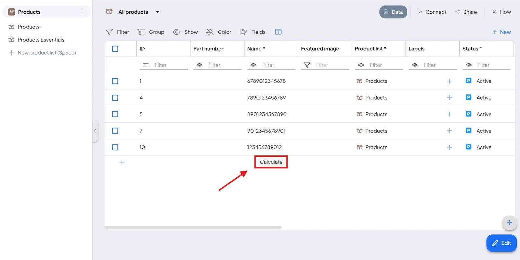Select the checkbox for row ID 1
Viewport: 520px width, 260px height.
click(115, 81)
